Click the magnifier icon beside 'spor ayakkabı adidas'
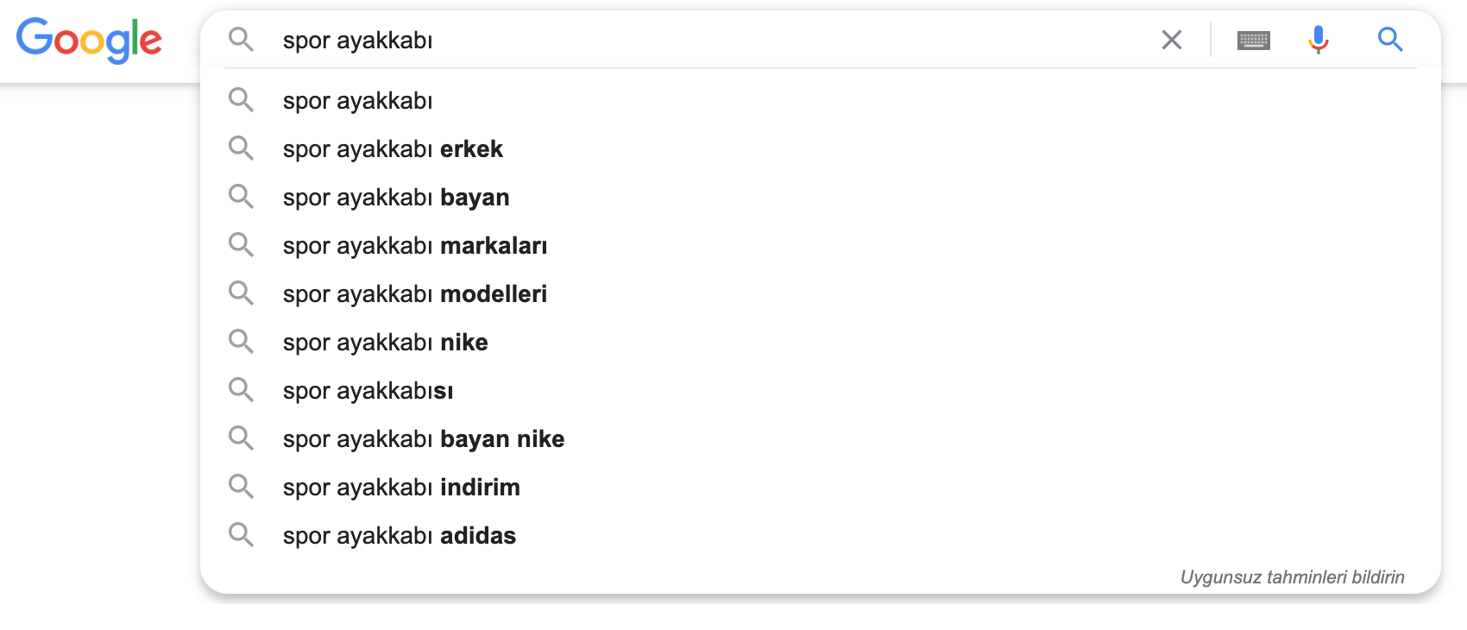 pyautogui.click(x=241, y=535)
